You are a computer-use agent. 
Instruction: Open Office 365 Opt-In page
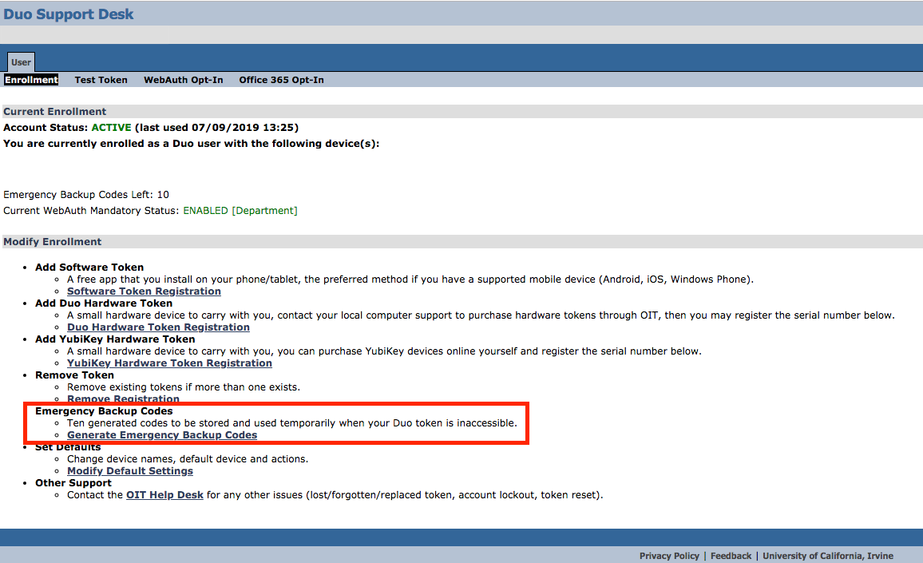tap(281, 80)
